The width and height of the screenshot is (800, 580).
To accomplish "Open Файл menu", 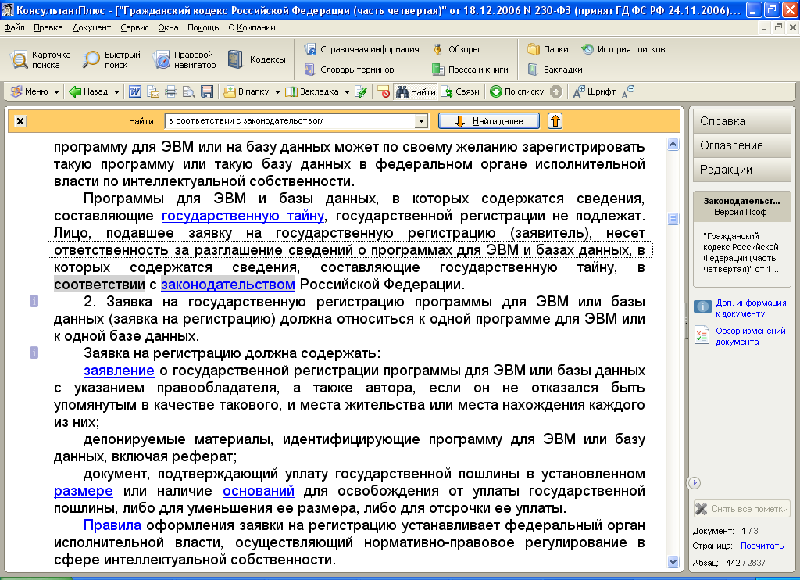I will [x=14, y=27].
